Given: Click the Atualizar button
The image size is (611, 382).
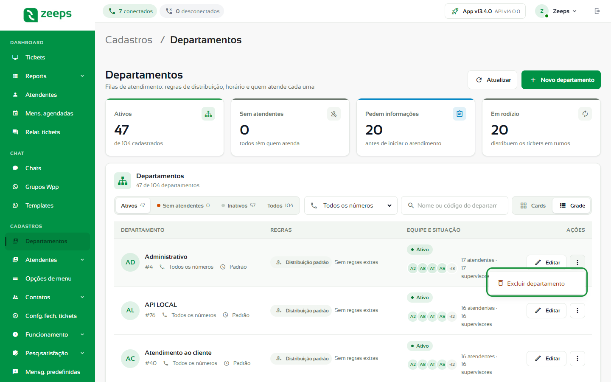Looking at the screenshot, I should tap(492, 80).
